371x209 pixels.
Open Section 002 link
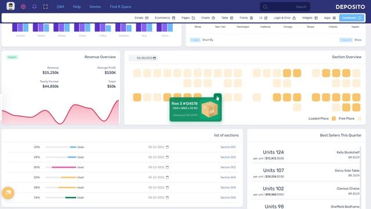228,157
